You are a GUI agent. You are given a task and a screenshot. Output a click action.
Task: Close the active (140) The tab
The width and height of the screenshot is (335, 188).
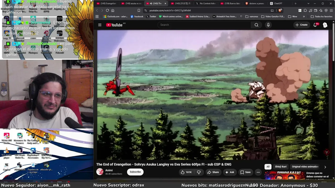click(165, 3)
